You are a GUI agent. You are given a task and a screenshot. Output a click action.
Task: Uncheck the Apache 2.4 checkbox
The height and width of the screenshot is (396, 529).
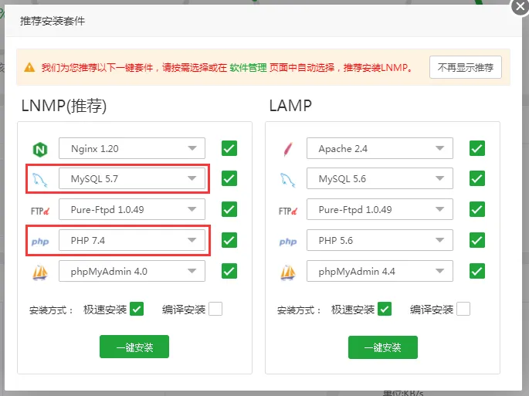[477, 148]
